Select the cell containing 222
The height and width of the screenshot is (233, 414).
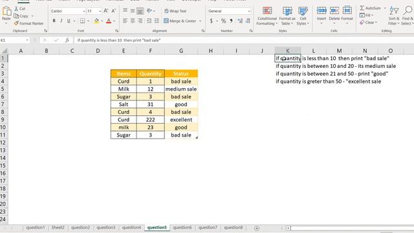tap(151, 120)
